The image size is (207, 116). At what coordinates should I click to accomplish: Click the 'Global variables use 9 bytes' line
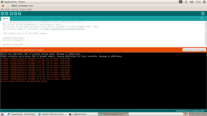point(62,56)
